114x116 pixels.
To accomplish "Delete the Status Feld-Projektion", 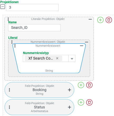I will click(89, 102).
